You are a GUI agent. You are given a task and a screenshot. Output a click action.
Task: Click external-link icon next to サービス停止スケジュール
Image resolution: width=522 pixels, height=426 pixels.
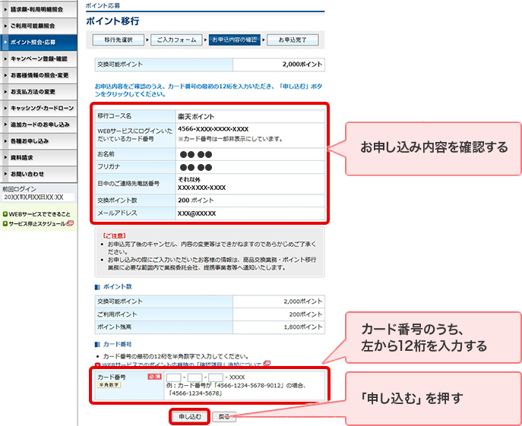69,223
